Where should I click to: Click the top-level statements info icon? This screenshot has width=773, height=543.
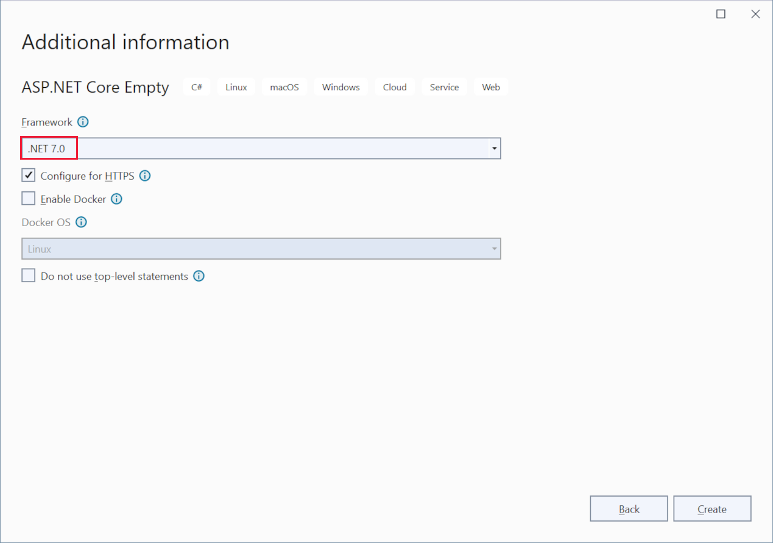pyautogui.click(x=199, y=276)
